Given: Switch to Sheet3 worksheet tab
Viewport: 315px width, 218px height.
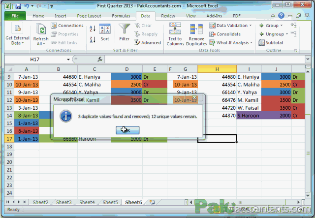Looking at the screenshot, I should pyautogui.click(x=63, y=202).
